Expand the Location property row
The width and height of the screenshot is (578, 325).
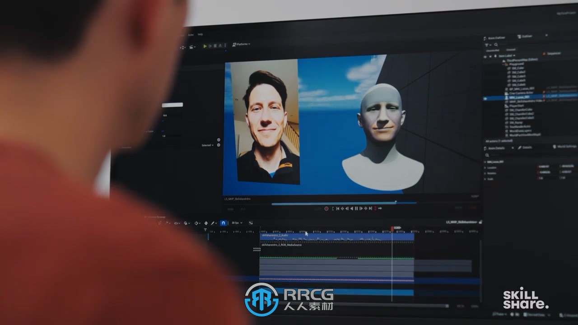[485, 167]
